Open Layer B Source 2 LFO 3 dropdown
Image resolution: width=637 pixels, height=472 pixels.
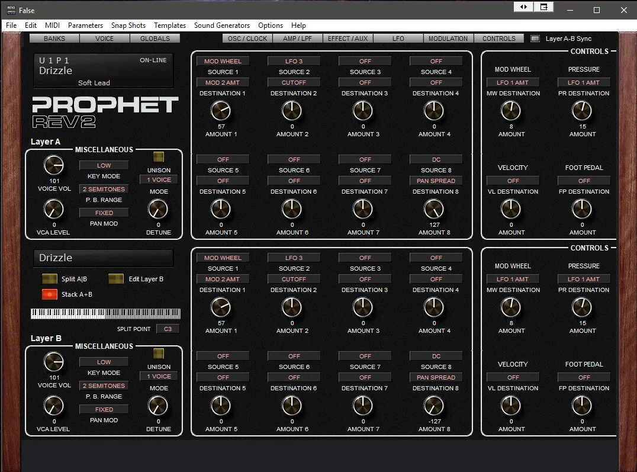[x=294, y=258]
